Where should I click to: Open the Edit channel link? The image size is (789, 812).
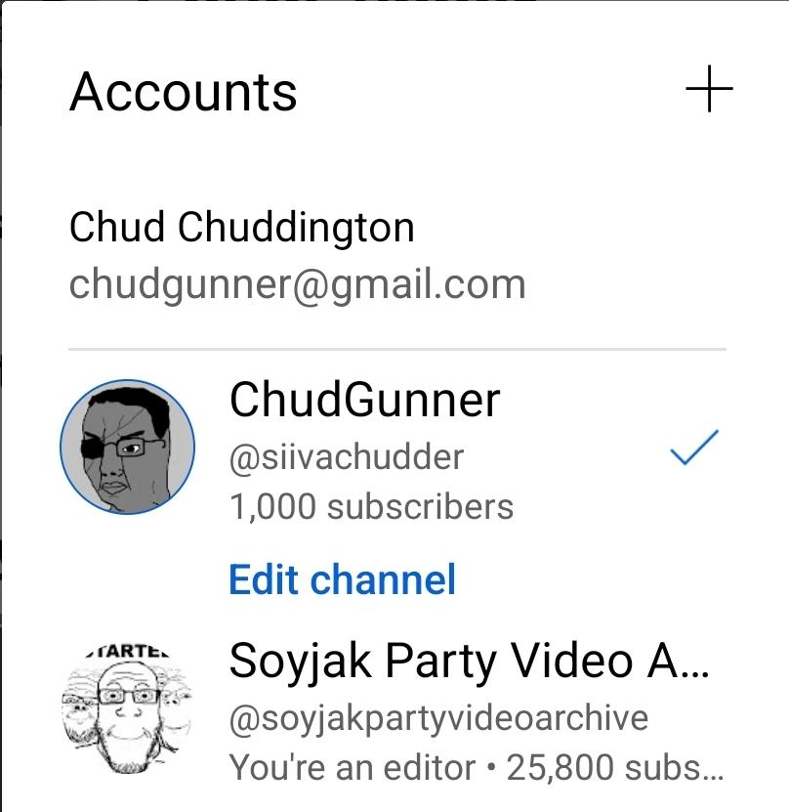pyautogui.click(x=343, y=579)
